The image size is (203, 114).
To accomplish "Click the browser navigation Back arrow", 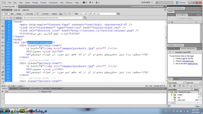I will click(4, 18).
